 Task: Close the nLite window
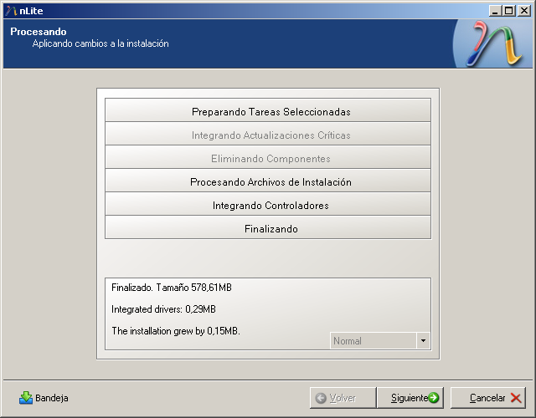point(524,11)
